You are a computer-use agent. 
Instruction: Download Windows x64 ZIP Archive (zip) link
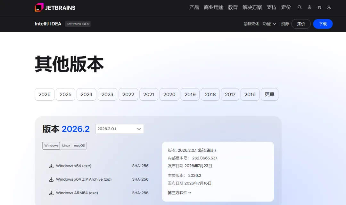point(84,179)
